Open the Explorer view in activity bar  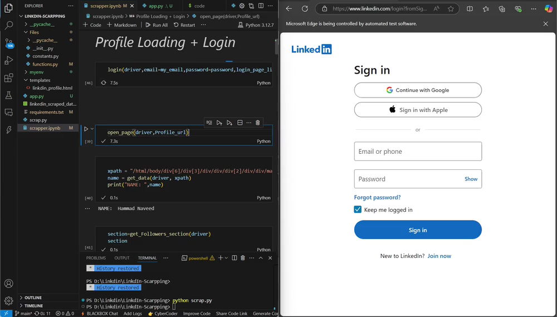(8, 8)
